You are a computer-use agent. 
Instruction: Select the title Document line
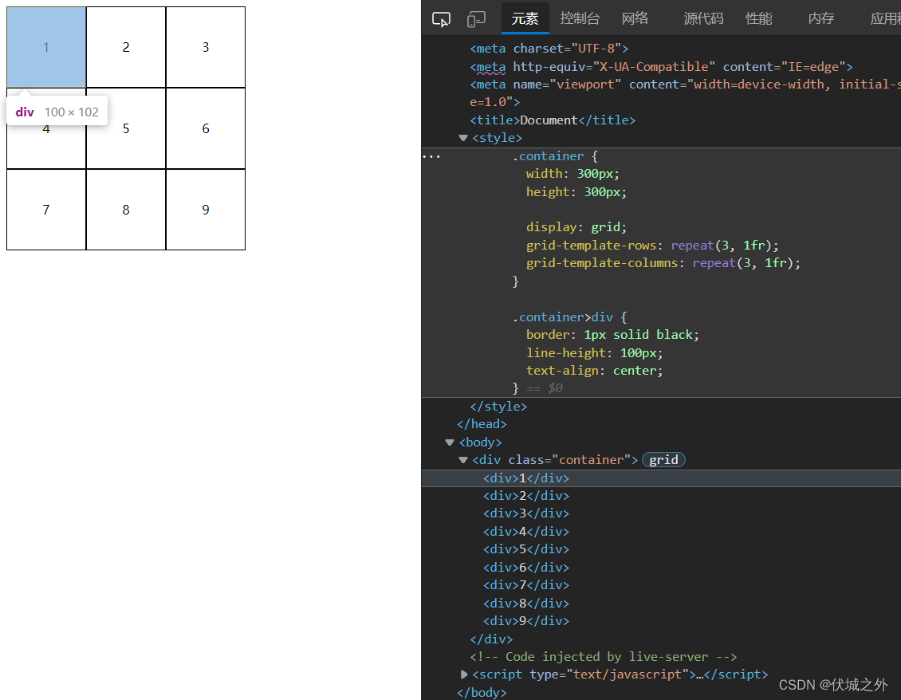[x=553, y=120]
